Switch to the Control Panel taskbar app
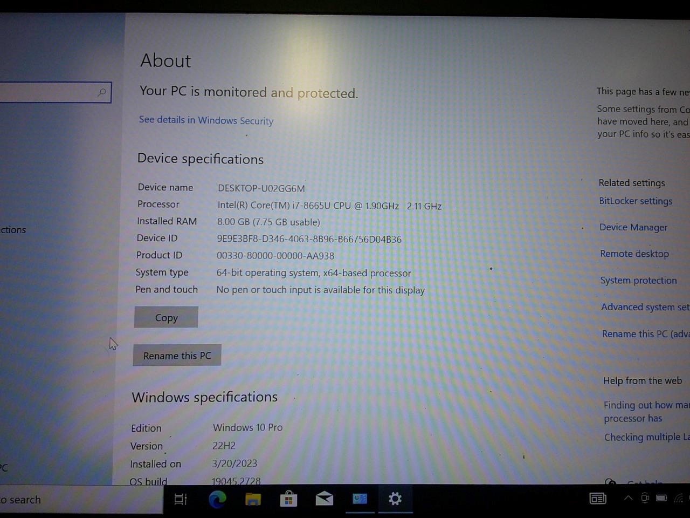The image size is (690, 518). [360, 499]
